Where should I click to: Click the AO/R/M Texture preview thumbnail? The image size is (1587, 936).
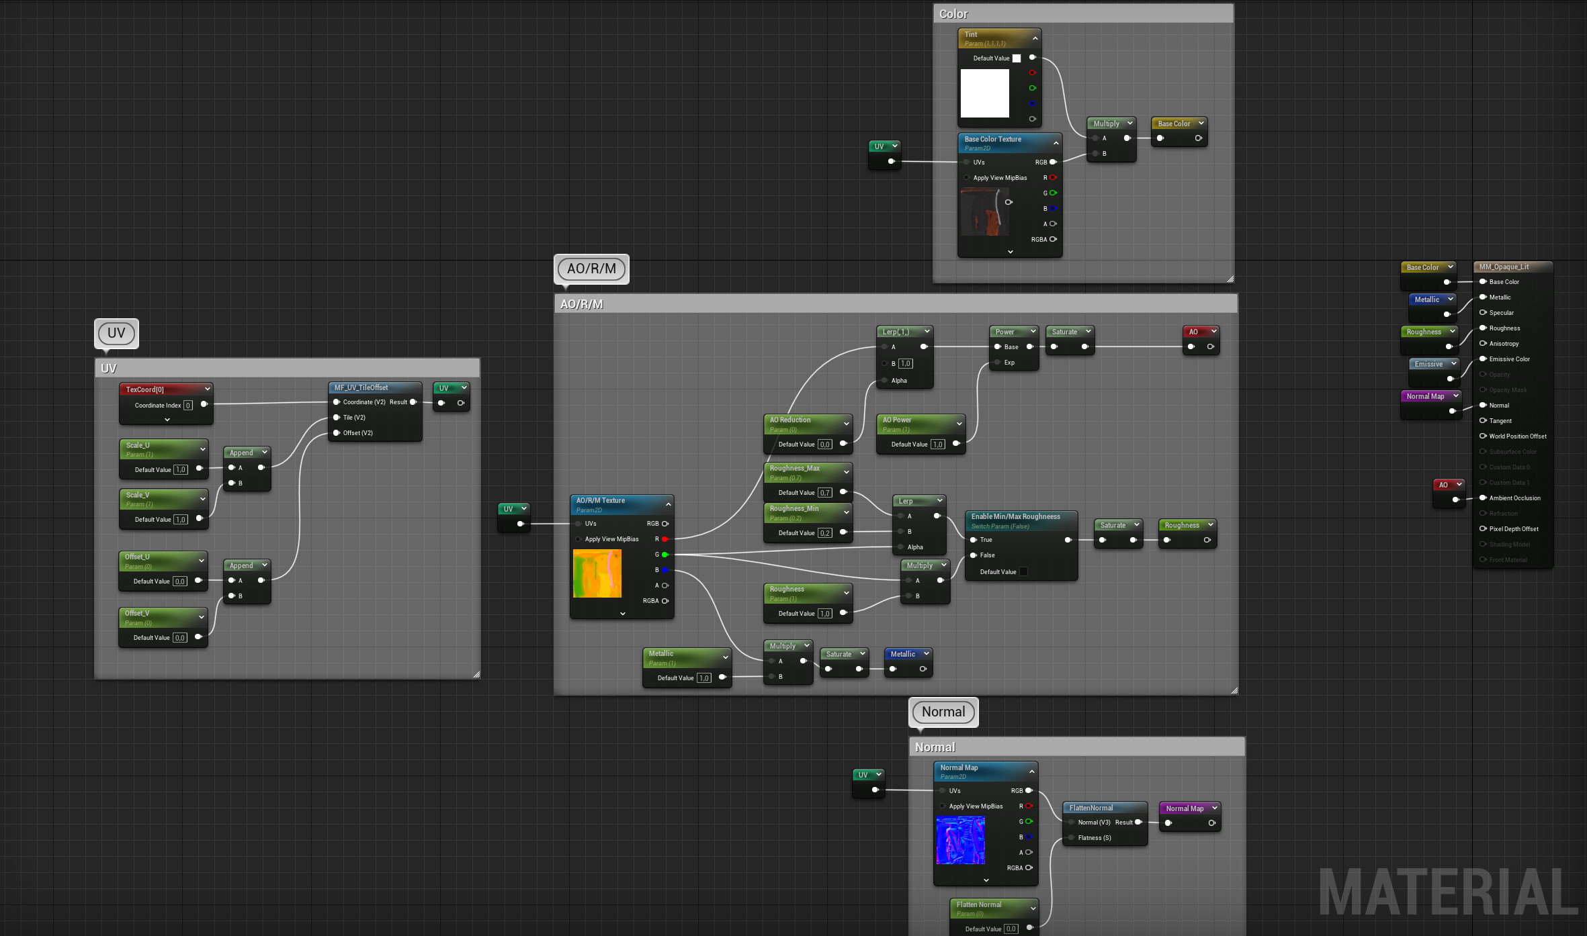(x=597, y=573)
